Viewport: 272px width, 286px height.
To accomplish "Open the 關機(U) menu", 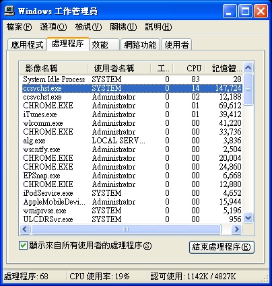I will coord(123,27).
